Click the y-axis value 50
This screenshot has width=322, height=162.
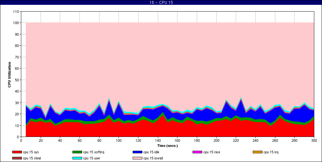[x=17, y=80]
